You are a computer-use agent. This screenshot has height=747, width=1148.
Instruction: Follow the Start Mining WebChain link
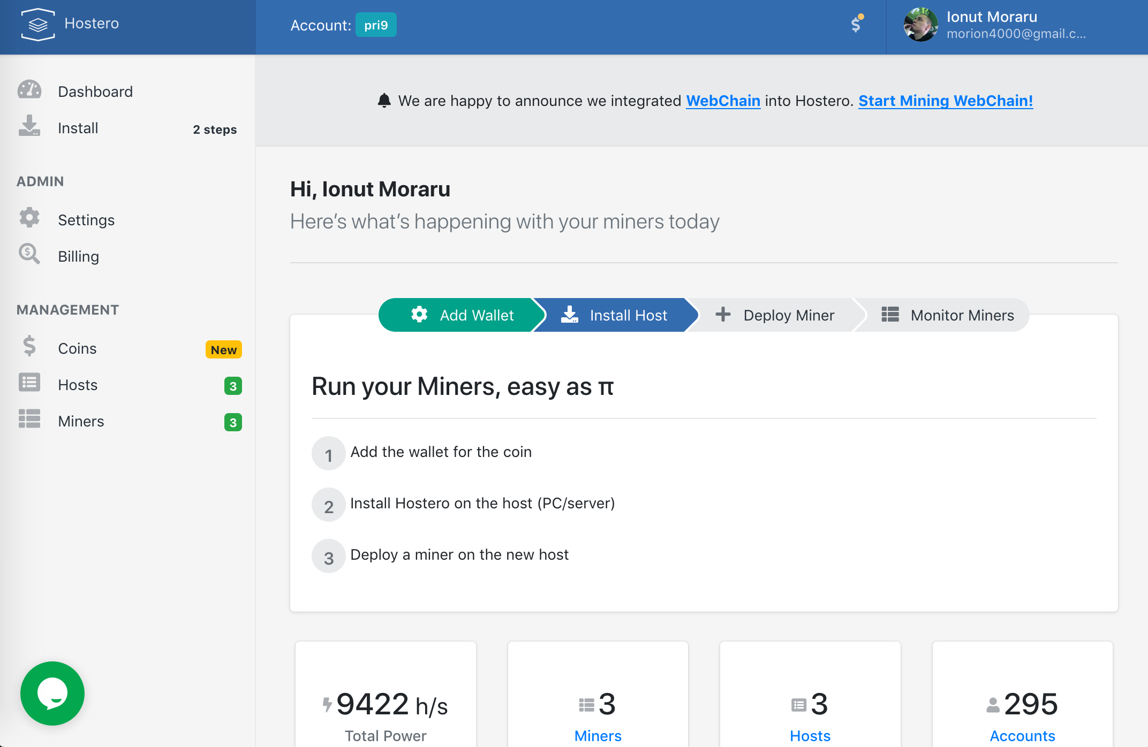coord(946,101)
